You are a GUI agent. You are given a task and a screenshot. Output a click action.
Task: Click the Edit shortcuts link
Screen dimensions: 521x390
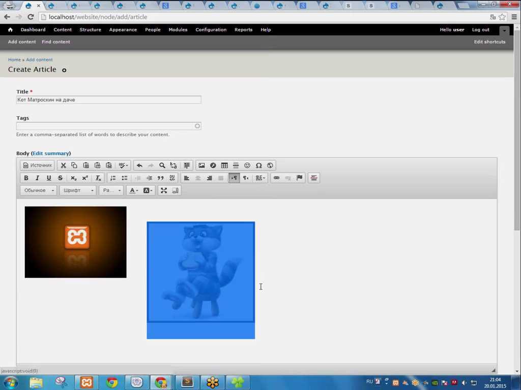tap(489, 42)
